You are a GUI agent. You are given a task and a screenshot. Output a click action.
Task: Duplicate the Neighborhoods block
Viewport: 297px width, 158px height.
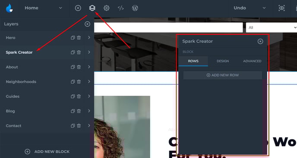(x=73, y=82)
